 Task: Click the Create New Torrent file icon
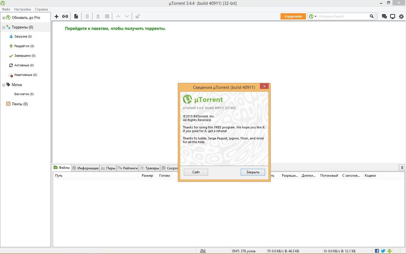(x=76, y=16)
